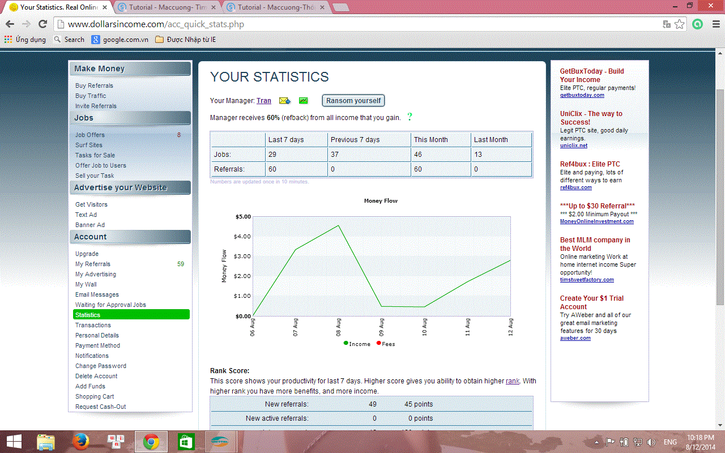Open a new browser tab
This screenshot has height=453, width=725.
(340, 7)
